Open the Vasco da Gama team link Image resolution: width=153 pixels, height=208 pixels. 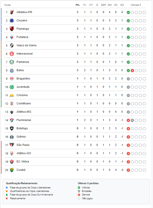click(27, 45)
